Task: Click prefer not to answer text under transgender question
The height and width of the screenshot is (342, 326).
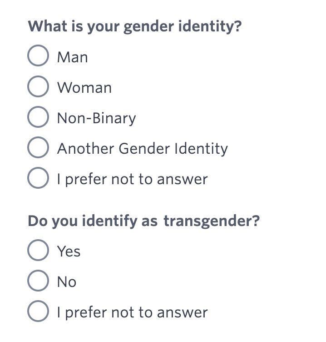Action: pyautogui.click(x=132, y=313)
